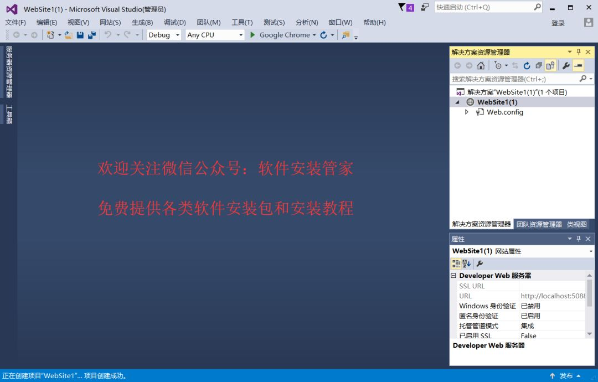Open the 生成(B) menu
The image size is (598, 382).
142,23
